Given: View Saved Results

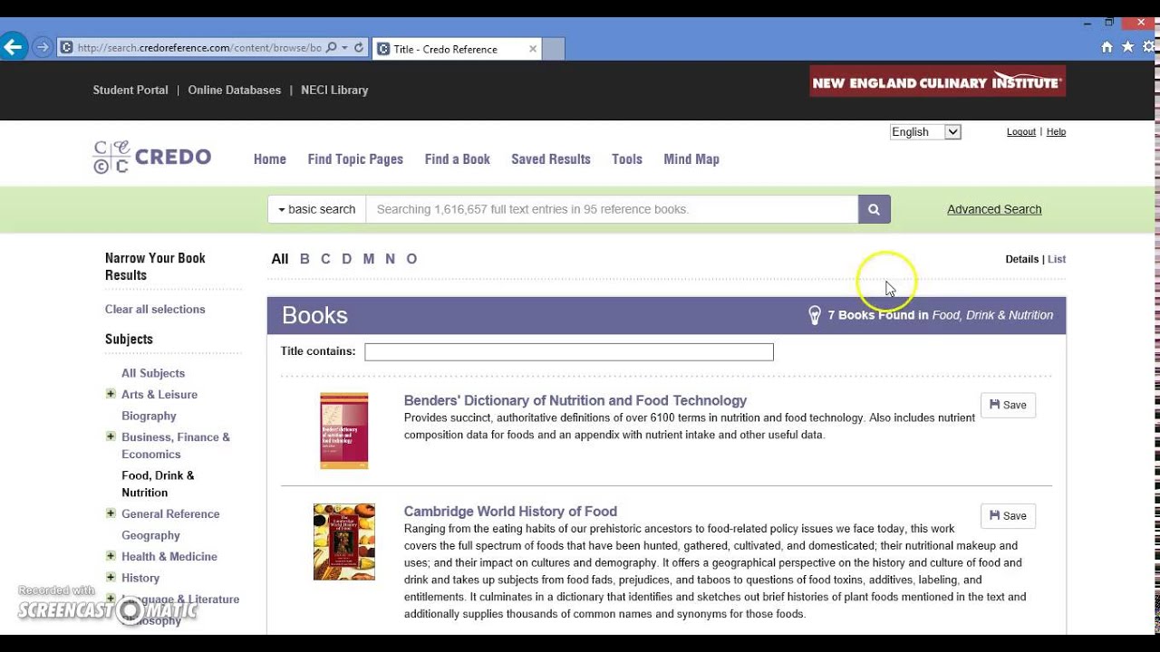Looking at the screenshot, I should point(551,159).
